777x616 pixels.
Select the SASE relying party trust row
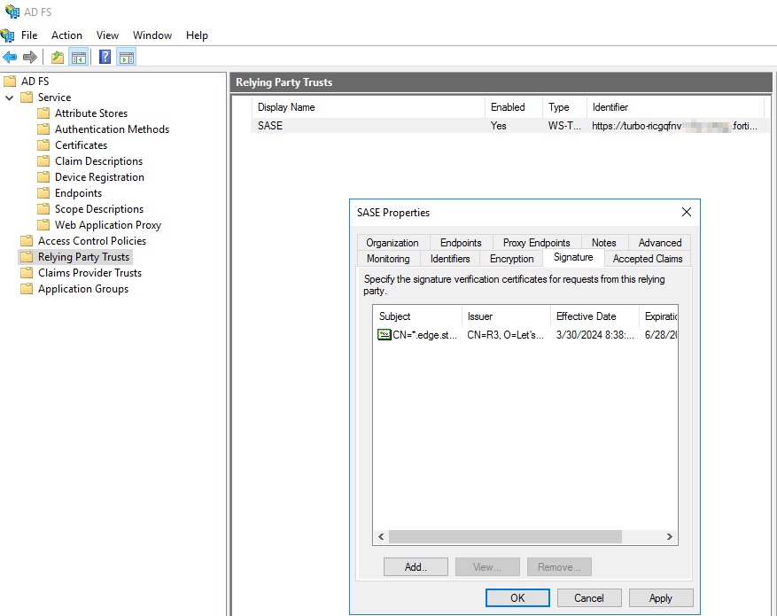(270, 126)
